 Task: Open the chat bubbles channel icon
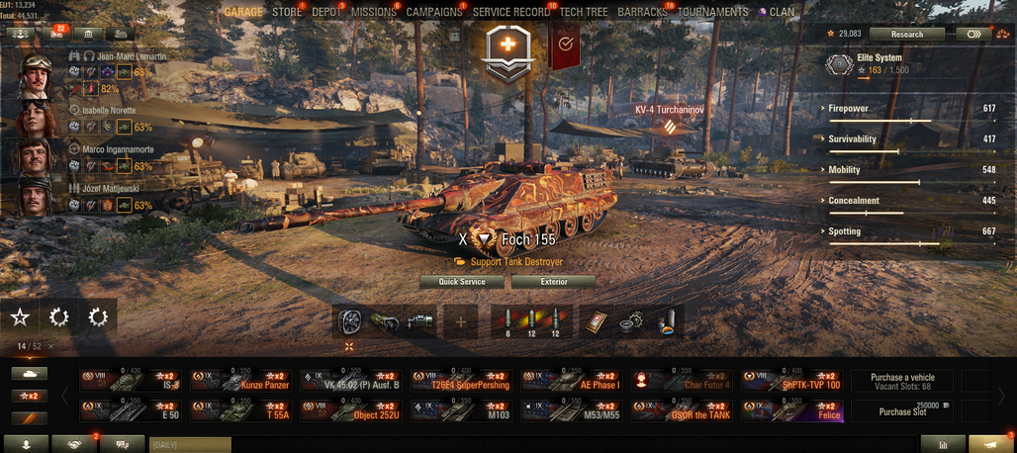click(122, 444)
